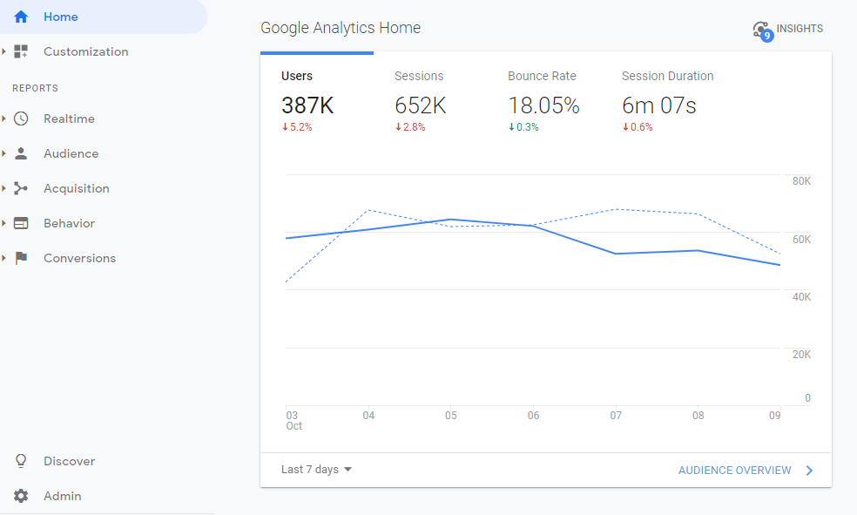Click the Admin gear icon
The image size is (857, 515).
22,496
